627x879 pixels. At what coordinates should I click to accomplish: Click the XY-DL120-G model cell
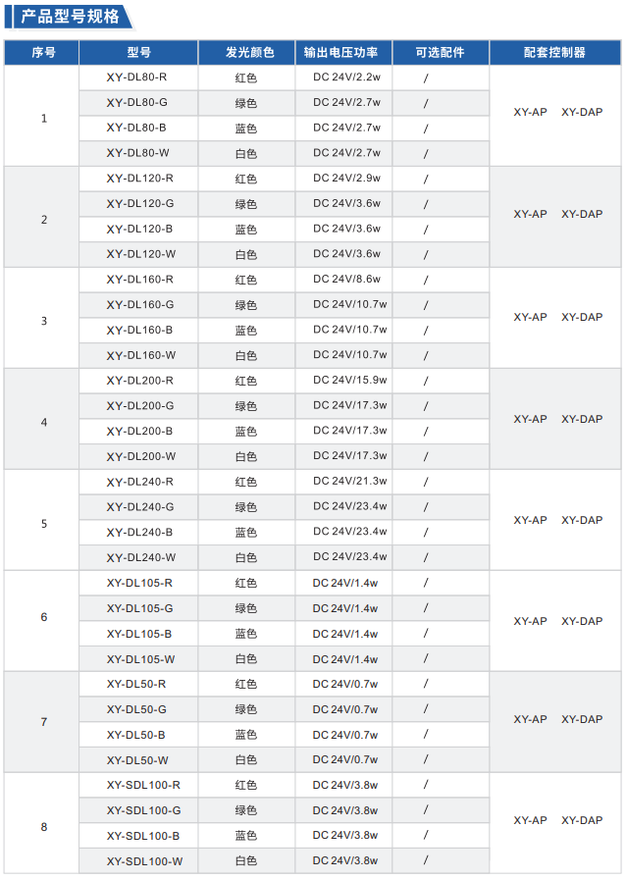coord(140,204)
